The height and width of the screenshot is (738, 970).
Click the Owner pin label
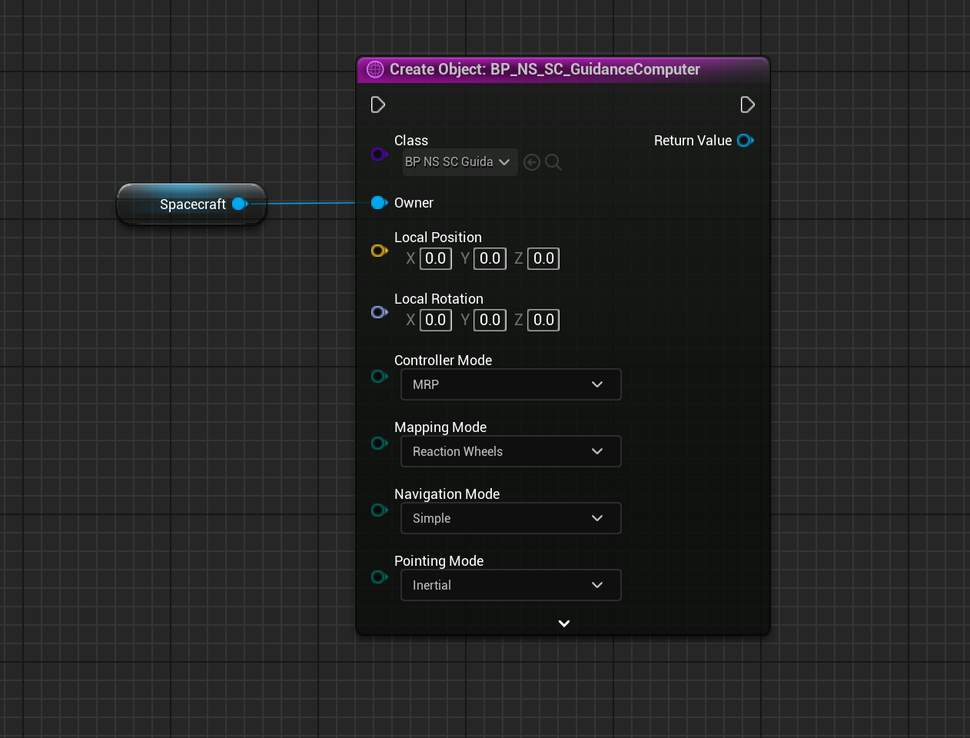click(x=414, y=203)
